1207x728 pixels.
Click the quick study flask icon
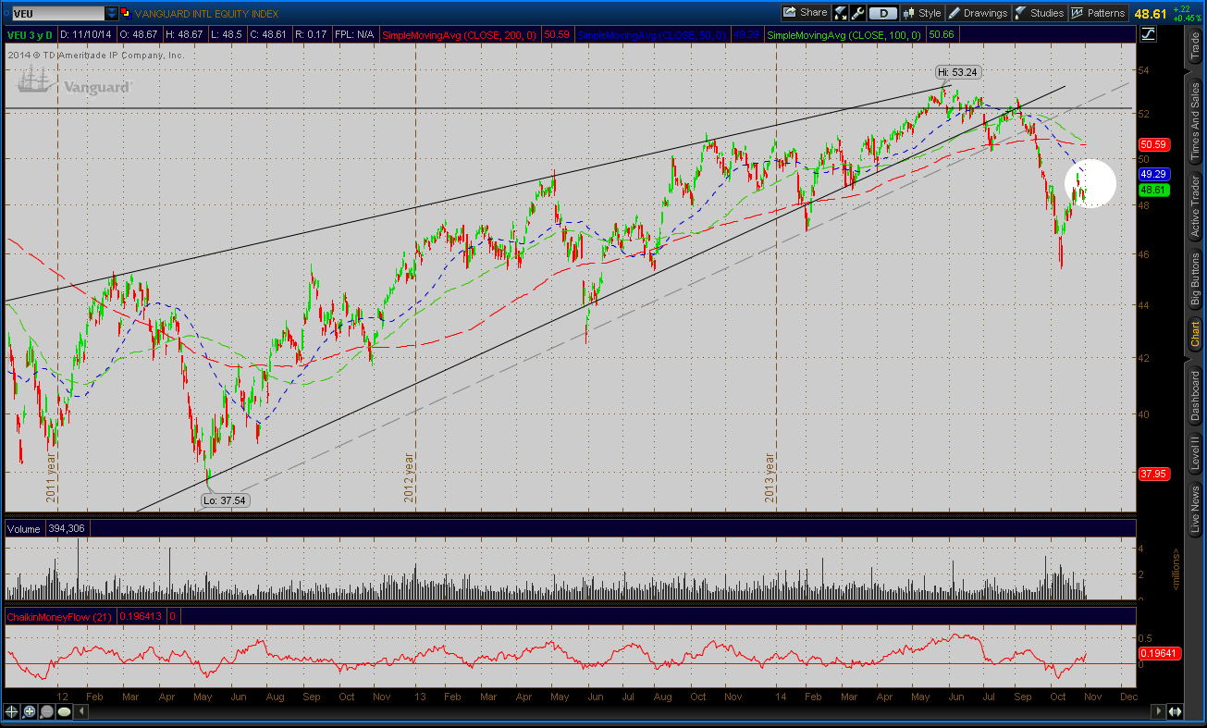tap(841, 13)
